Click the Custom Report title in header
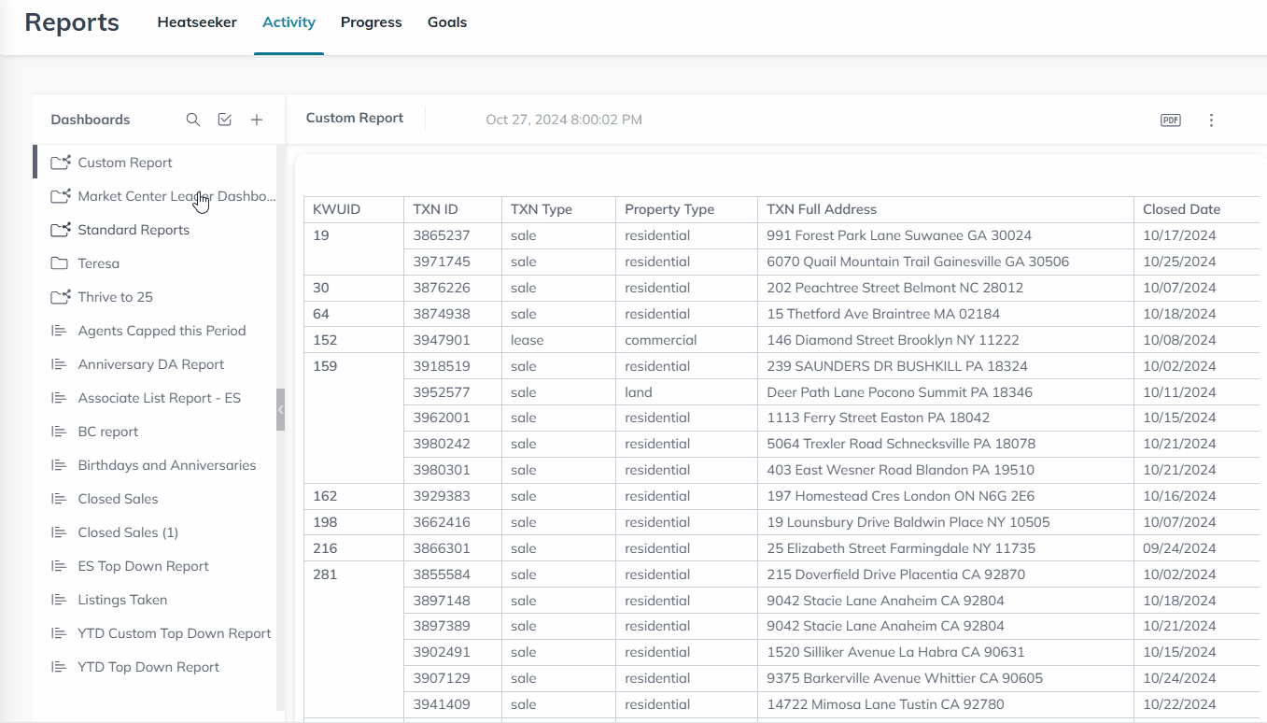Screen dimensions: 1267x723 pyautogui.click(x=355, y=119)
